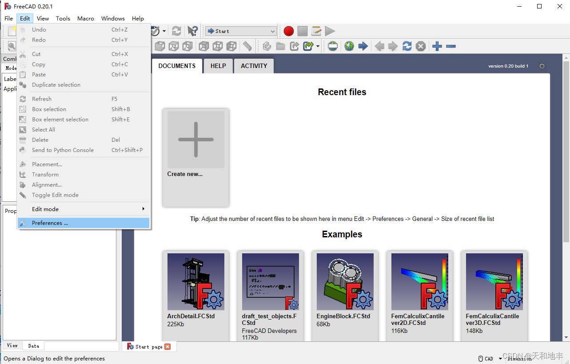The height and width of the screenshot is (364, 570).
Task: Set left view cube icon
Action: pos(231,46)
